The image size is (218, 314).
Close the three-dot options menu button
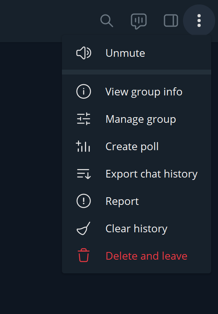tap(199, 21)
